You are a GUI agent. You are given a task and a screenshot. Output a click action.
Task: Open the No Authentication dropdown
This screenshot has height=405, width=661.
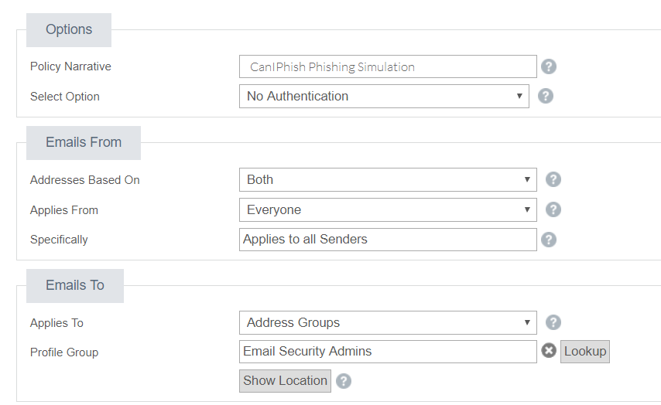click(384, 97)
